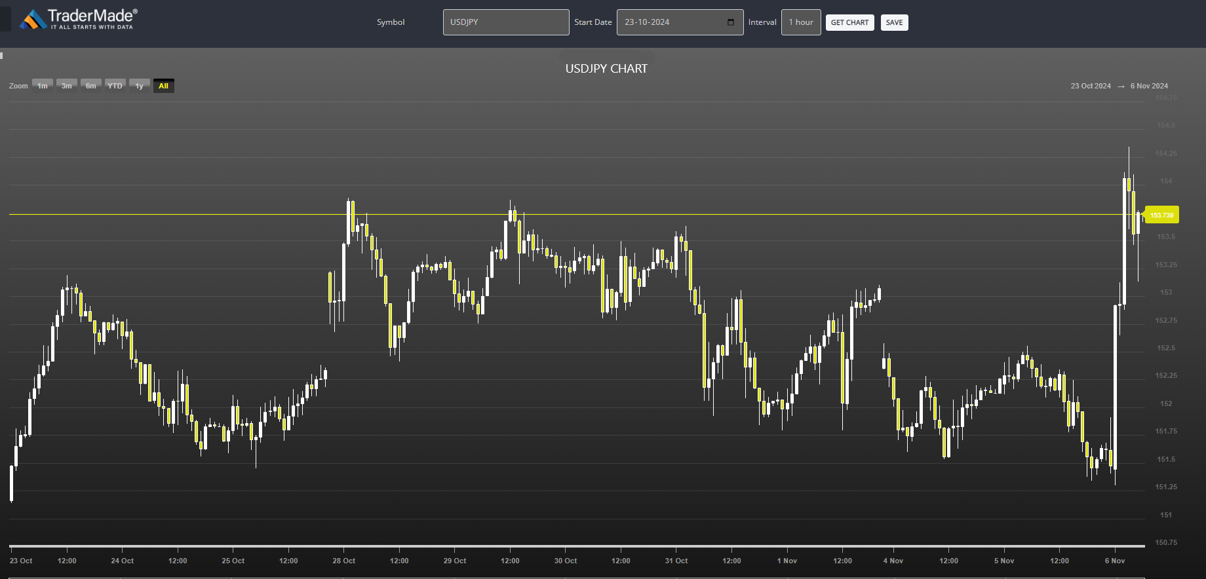Click the 154.25 price axis label
The width and height of the screenshot is (1206, 579).
coord(1166,153)
